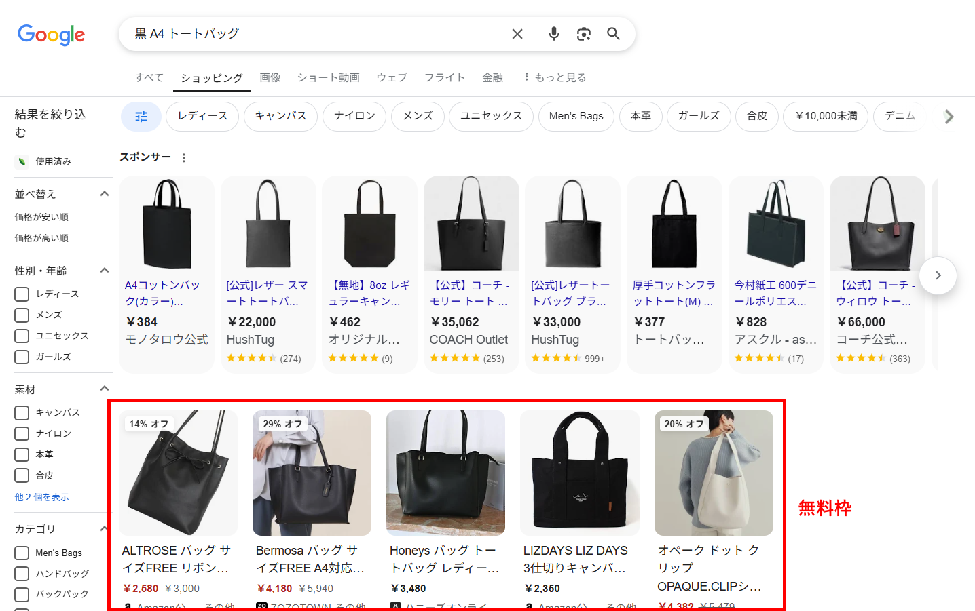
Task: Choose the メンズ chip filter
Action: (418, 116)
